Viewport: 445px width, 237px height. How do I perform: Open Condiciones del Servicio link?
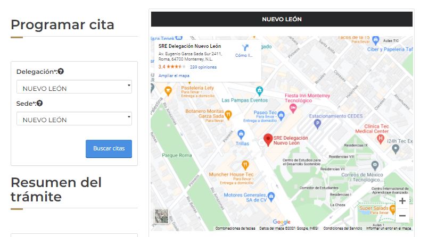343,228
